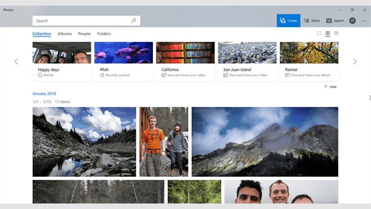Open the photo of two hikers walking
Viewport: 371px width, 209px height.
click(164, 142)
